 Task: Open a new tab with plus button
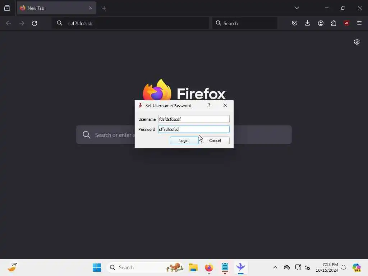pos(104,8)
